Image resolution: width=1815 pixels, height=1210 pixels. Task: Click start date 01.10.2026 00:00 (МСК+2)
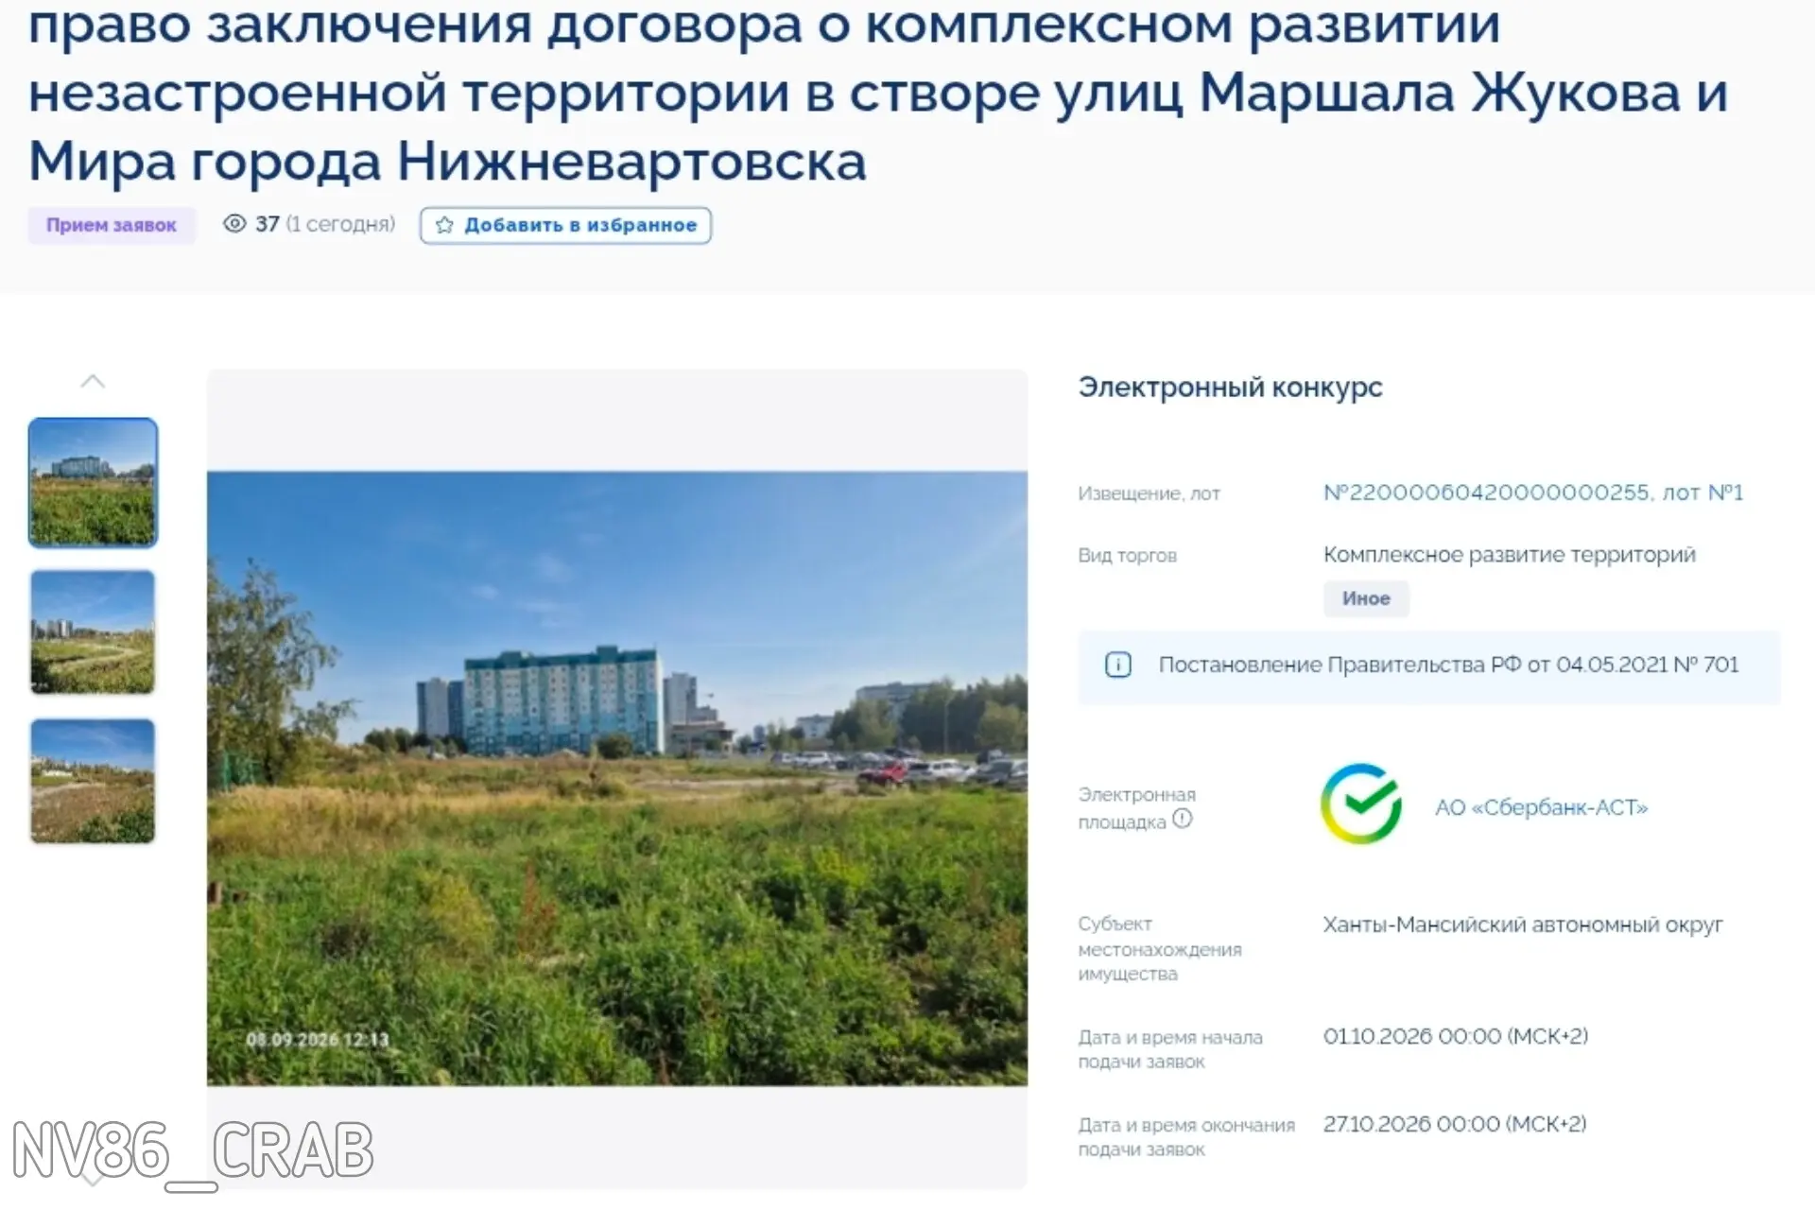coord(1456,1036)
